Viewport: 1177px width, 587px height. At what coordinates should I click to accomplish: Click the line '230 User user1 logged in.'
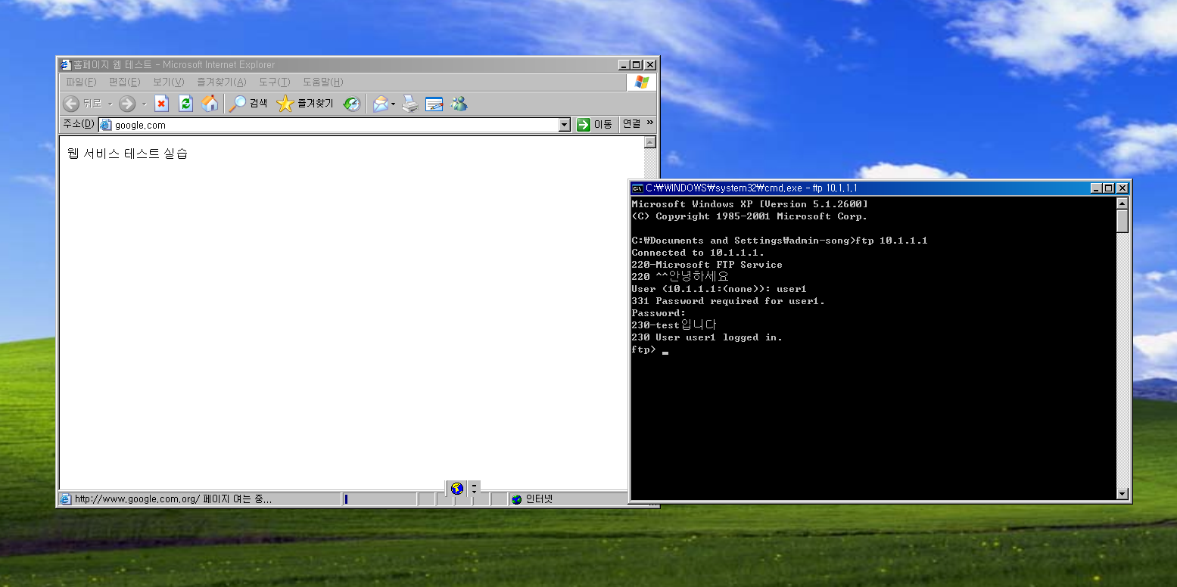(707, 337)
